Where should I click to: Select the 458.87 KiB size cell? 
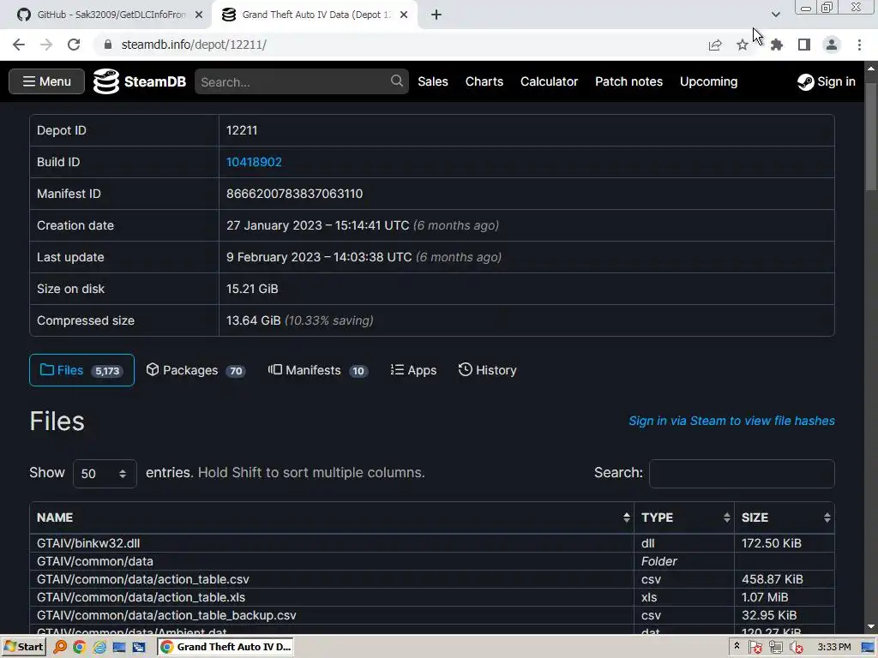(x=785, y=579)
